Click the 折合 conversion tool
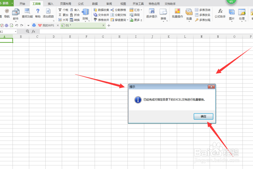This screenshot has width=253, height=169. (x=75, y=15)
